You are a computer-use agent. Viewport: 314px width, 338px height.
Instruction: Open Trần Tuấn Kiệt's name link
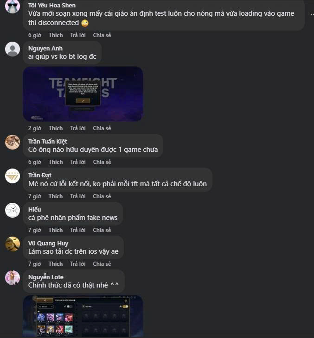(48, 141)
